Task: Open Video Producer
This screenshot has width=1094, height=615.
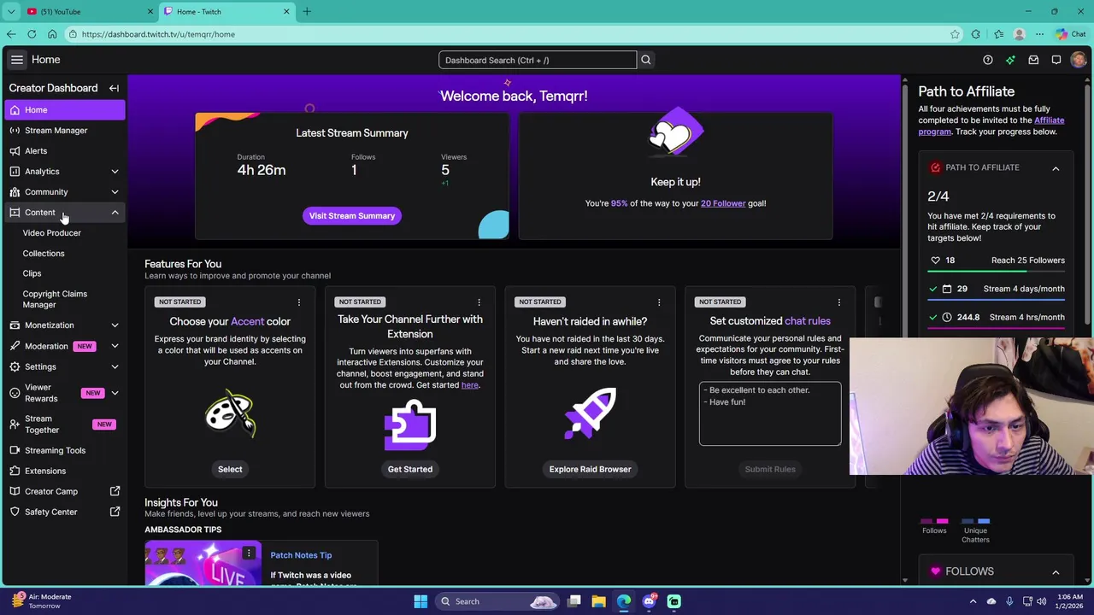Action: (52, 232)
